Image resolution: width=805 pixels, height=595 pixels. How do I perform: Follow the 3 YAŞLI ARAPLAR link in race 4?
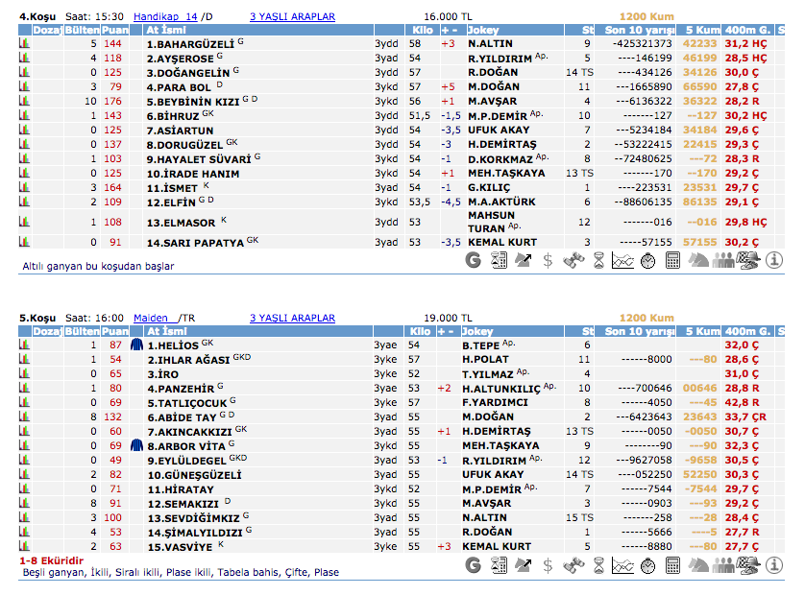pos(292,16)
